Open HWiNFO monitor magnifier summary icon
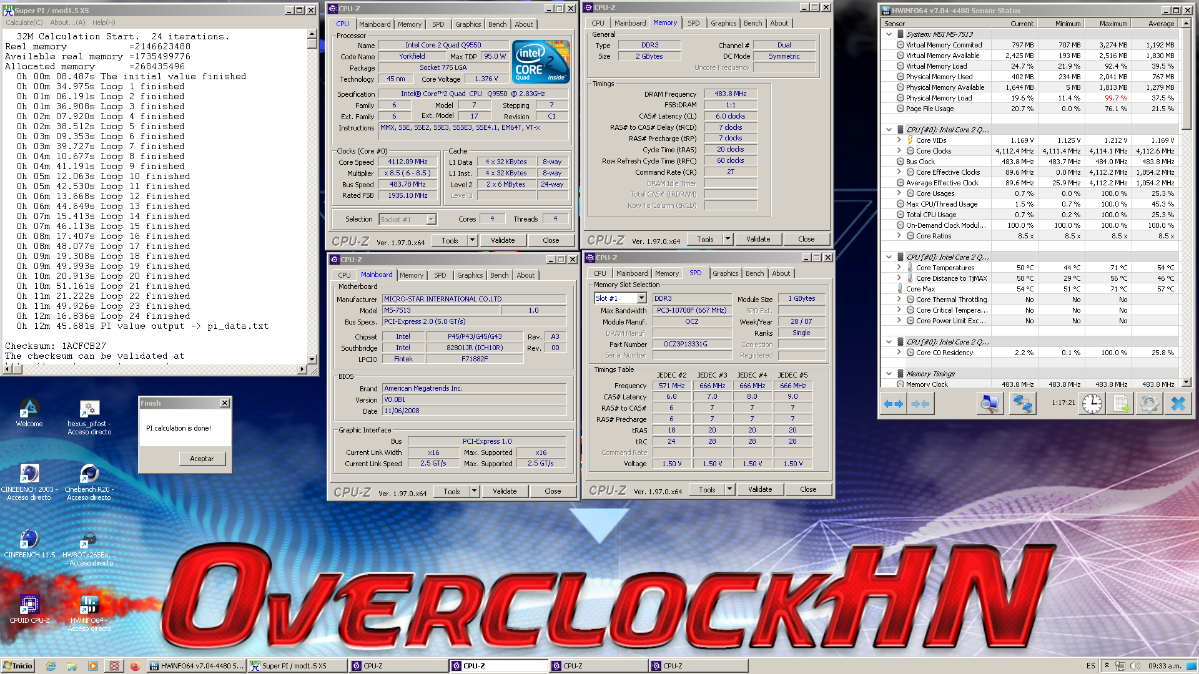Viewport: 1199px width, 674px height. 989,404
